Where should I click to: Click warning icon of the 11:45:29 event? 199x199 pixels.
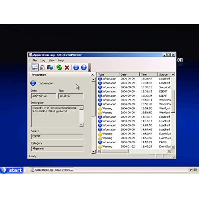(x=100, y=146)
